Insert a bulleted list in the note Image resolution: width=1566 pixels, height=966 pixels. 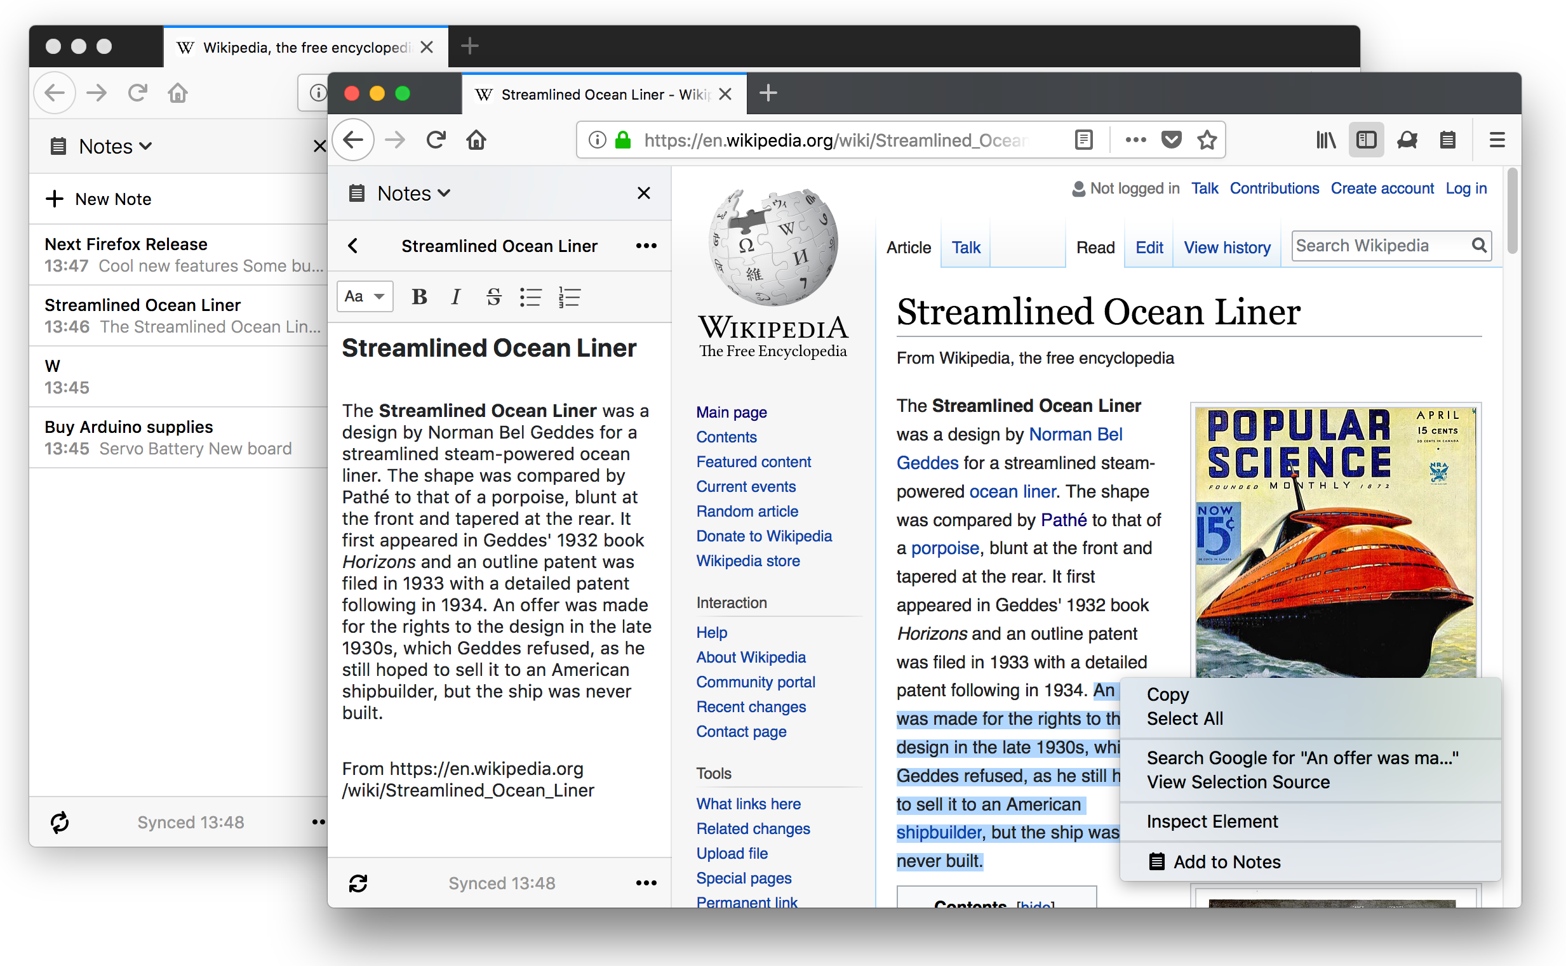[x=530, y=297]
